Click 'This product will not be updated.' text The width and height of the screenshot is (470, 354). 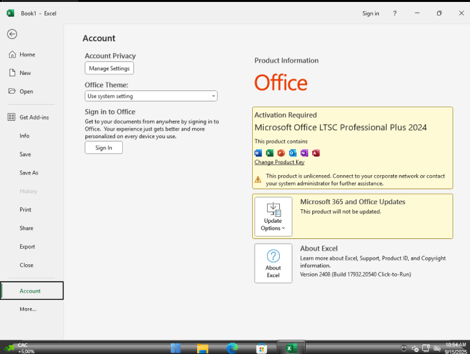click(x=341, y=212)
